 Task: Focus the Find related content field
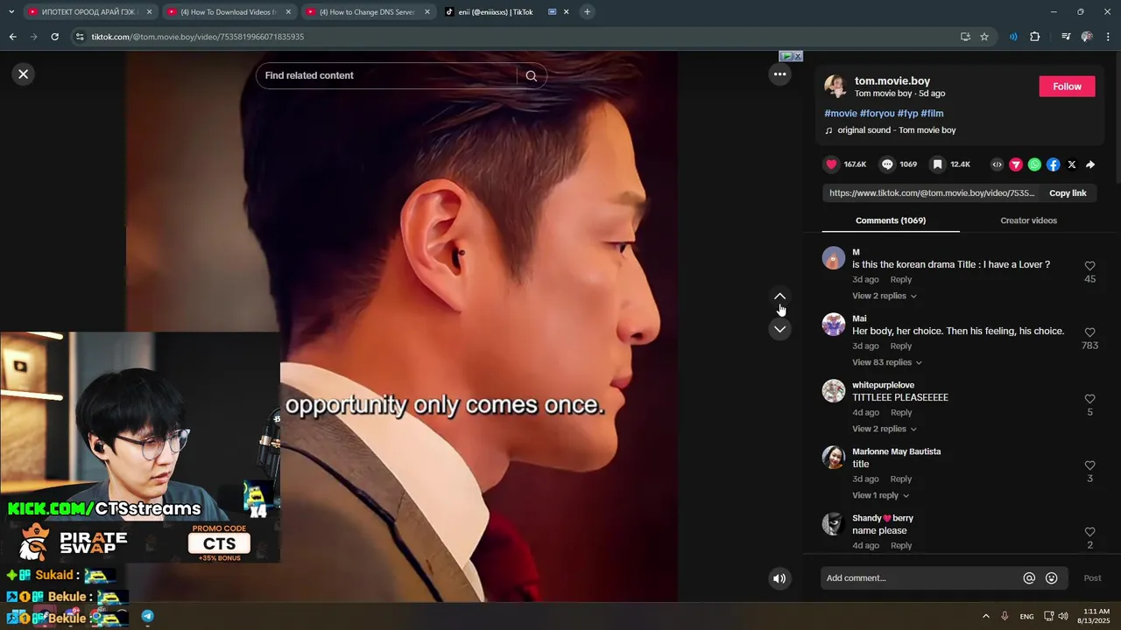pos(386,76)
